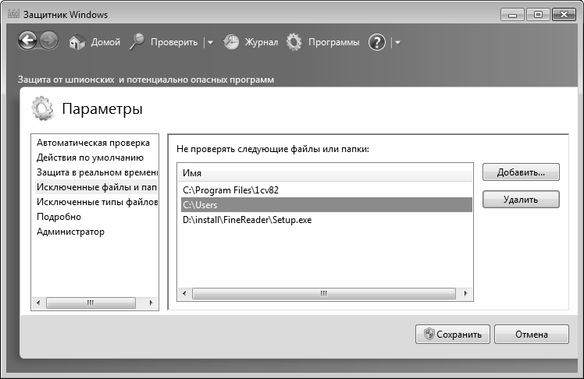Click the Back arrow navigation icon
The width and height of the screenshot is (584, 379).
click(x=27, y=41)
